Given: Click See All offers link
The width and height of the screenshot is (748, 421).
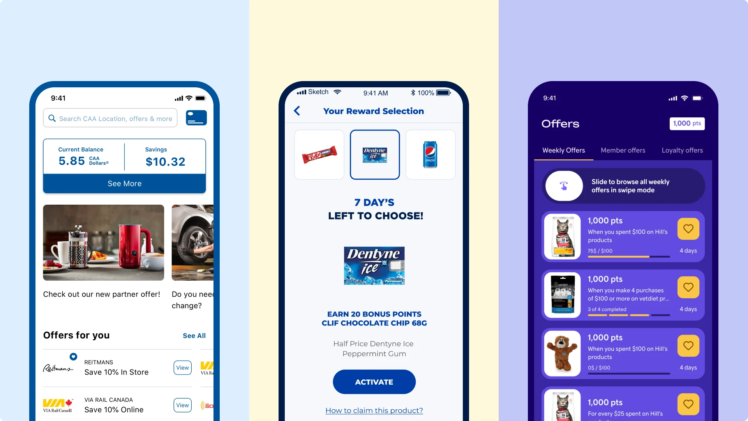Looking at the screenshot, I should [x=194, y=335].
